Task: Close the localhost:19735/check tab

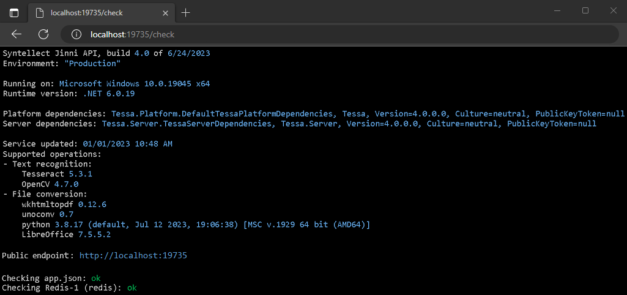Action: [165, 12]
